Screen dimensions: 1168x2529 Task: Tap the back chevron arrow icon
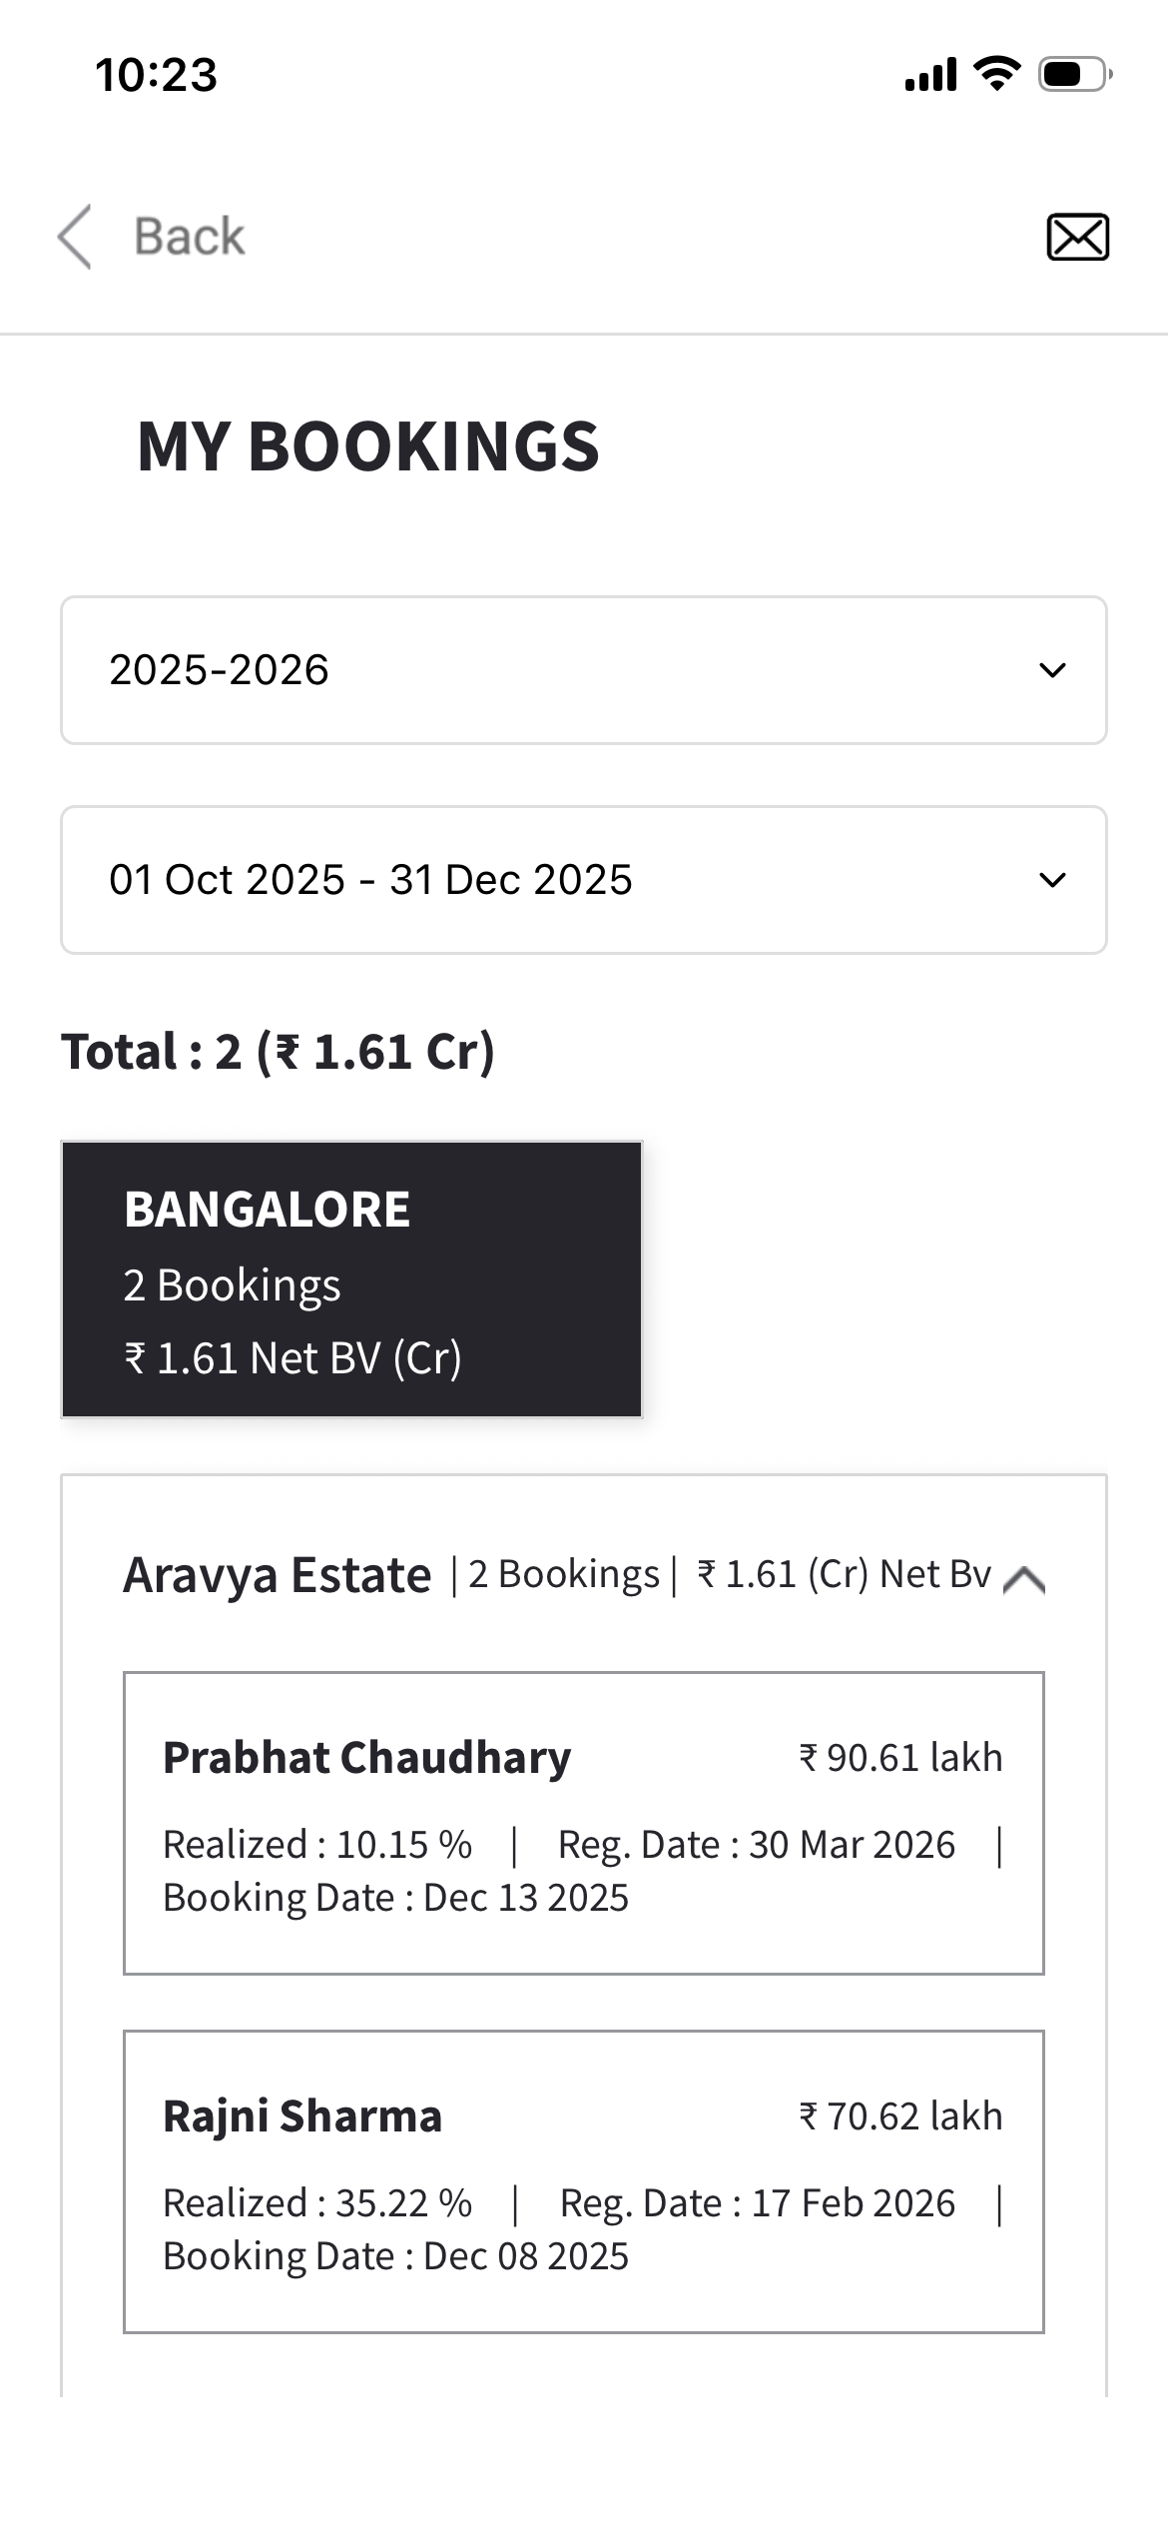[x=75, y=237]
